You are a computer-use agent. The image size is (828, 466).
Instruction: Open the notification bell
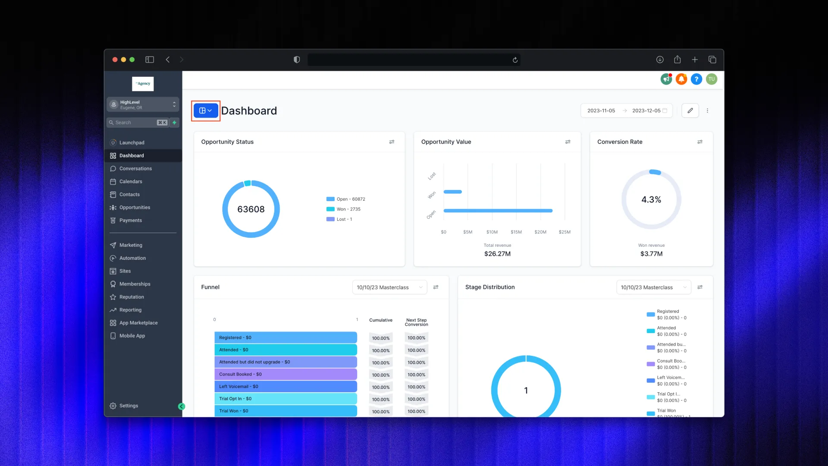tap(681, 79)
